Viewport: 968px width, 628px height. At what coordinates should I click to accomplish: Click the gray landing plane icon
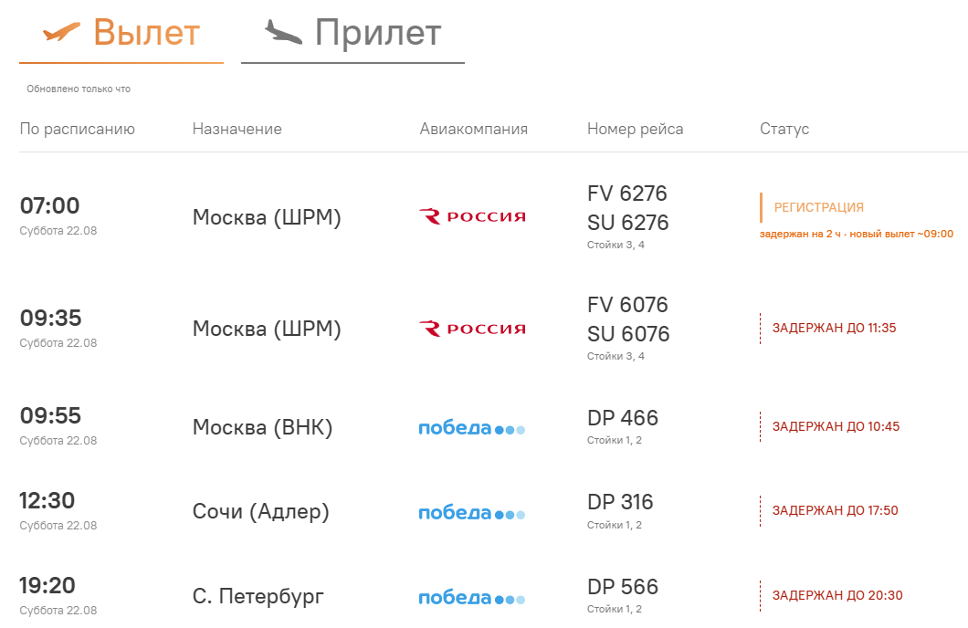(x=283, y=32)
